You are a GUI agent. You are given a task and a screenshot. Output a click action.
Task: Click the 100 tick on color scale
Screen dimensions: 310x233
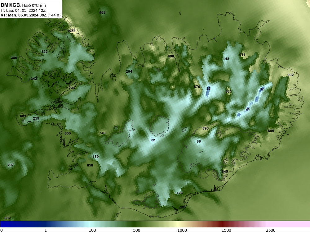coord(92,230)
